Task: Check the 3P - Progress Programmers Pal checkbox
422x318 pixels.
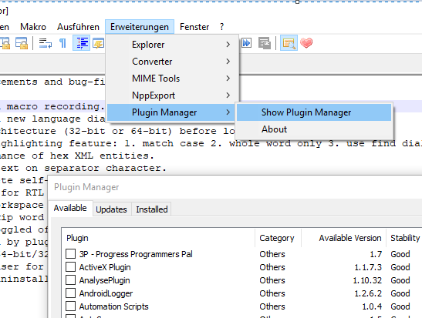Action: tap(70, 254)
